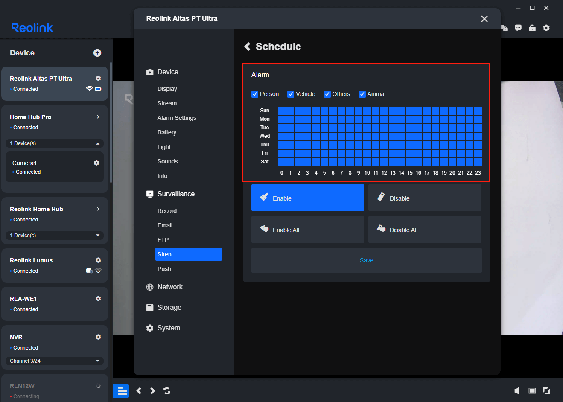This screenshot has width=563, height=402.
Task: Open settings gear for RLA-WE1
Action: (98, 299)
